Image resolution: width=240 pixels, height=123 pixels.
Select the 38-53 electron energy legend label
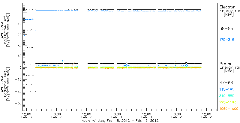point(226,28)
